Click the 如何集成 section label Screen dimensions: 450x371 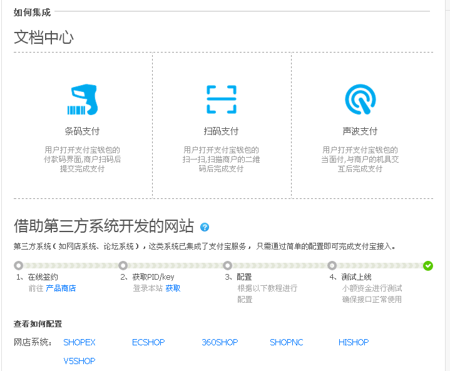click(32, 13)
